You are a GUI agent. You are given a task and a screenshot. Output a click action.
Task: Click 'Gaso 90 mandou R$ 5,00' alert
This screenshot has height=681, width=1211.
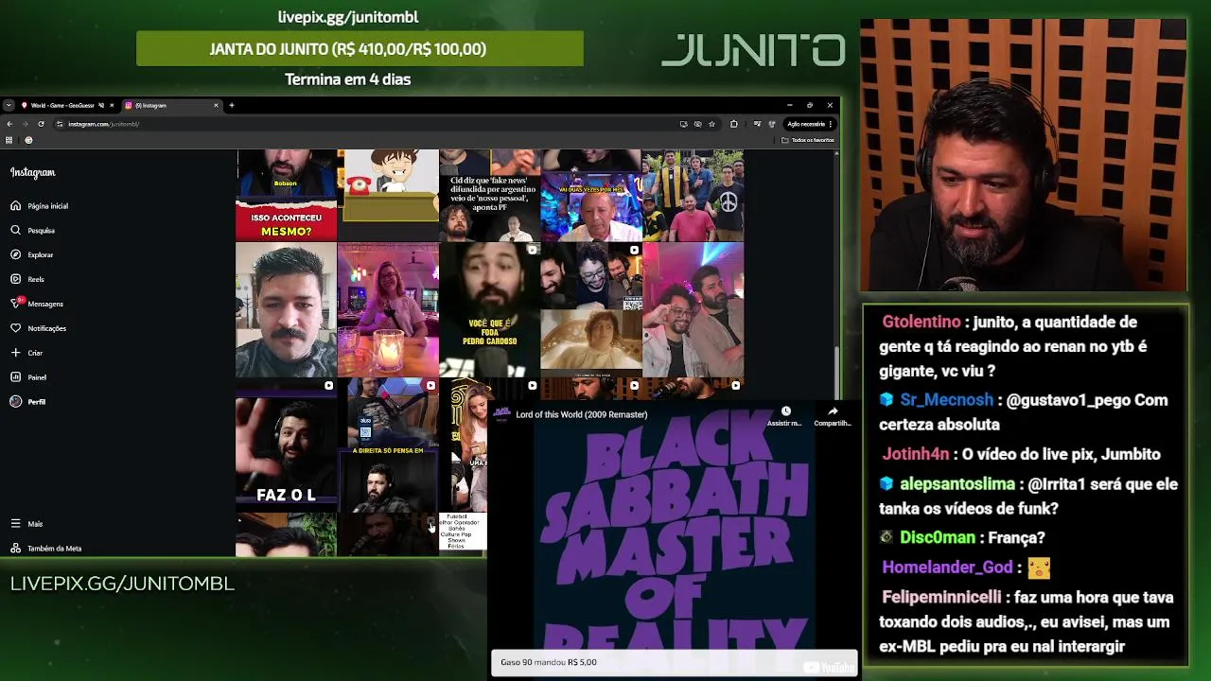pos(674,662)
